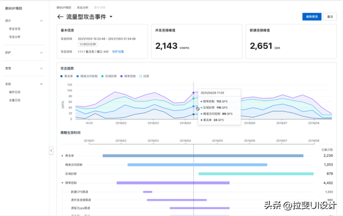Open the 流量型攻击事件 title dropdown arrow
Image resolution: width=343 pixels, height=216 pixels.
click(x=111, y=17)
